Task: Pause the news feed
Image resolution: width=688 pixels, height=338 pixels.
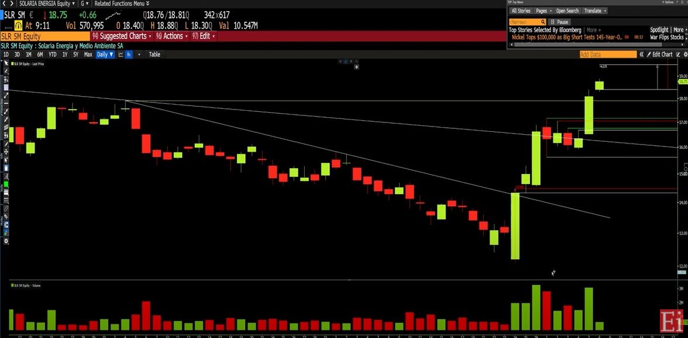Action: coord(559,22)
